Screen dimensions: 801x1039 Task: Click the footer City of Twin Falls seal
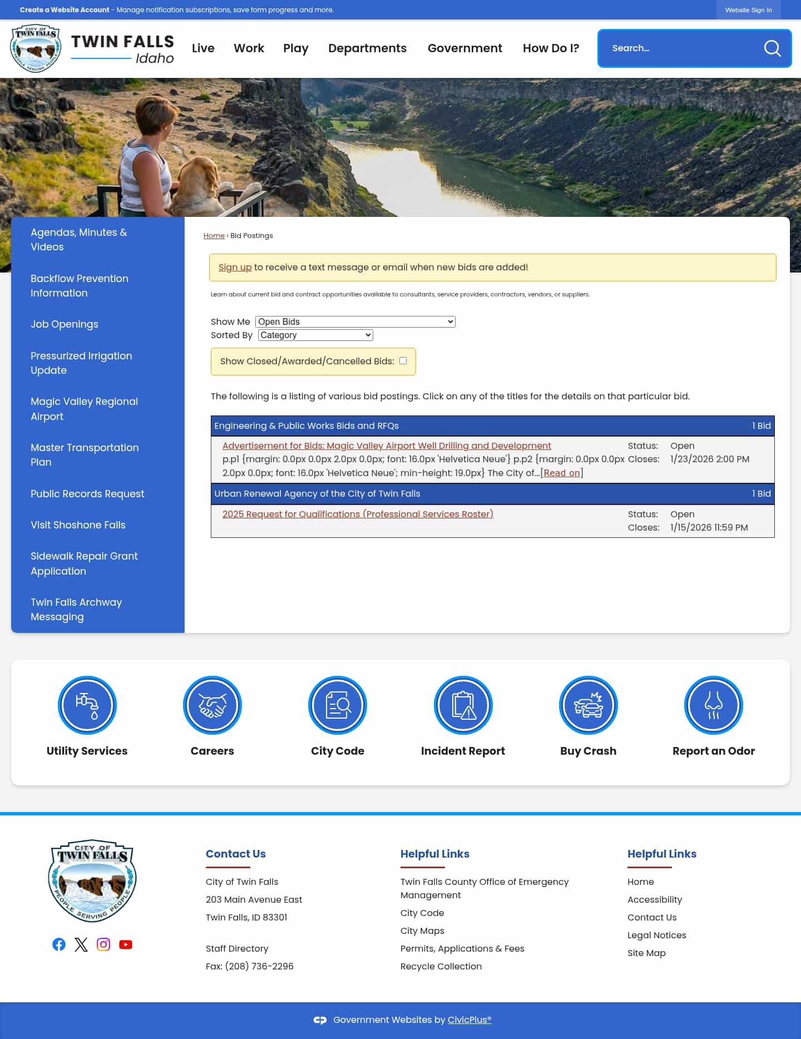92,880
